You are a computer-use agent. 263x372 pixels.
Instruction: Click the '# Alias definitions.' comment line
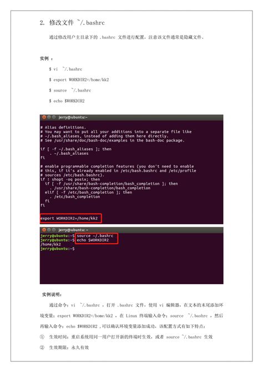point(63,127)
